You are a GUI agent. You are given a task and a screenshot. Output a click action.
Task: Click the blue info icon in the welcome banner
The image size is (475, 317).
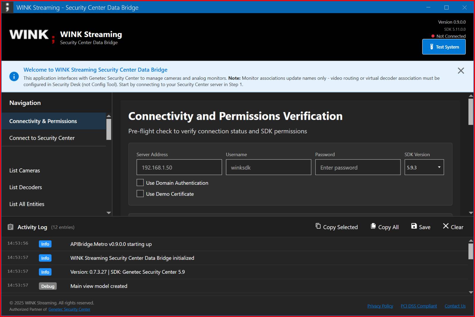click(14, 77)
